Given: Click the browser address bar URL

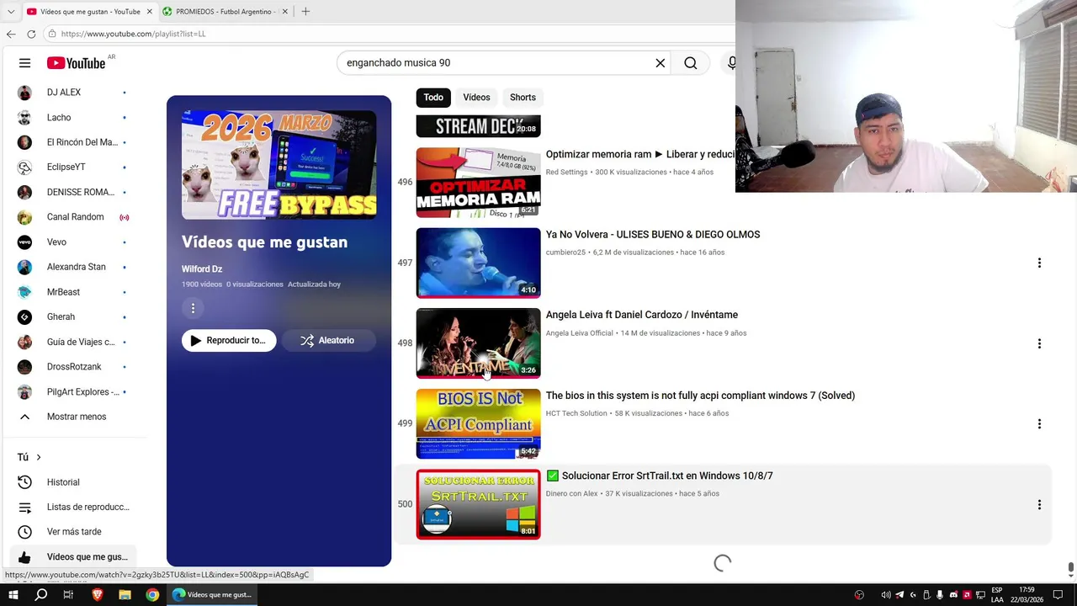Looking at the screenshot, I should click(x=133, y=34).
